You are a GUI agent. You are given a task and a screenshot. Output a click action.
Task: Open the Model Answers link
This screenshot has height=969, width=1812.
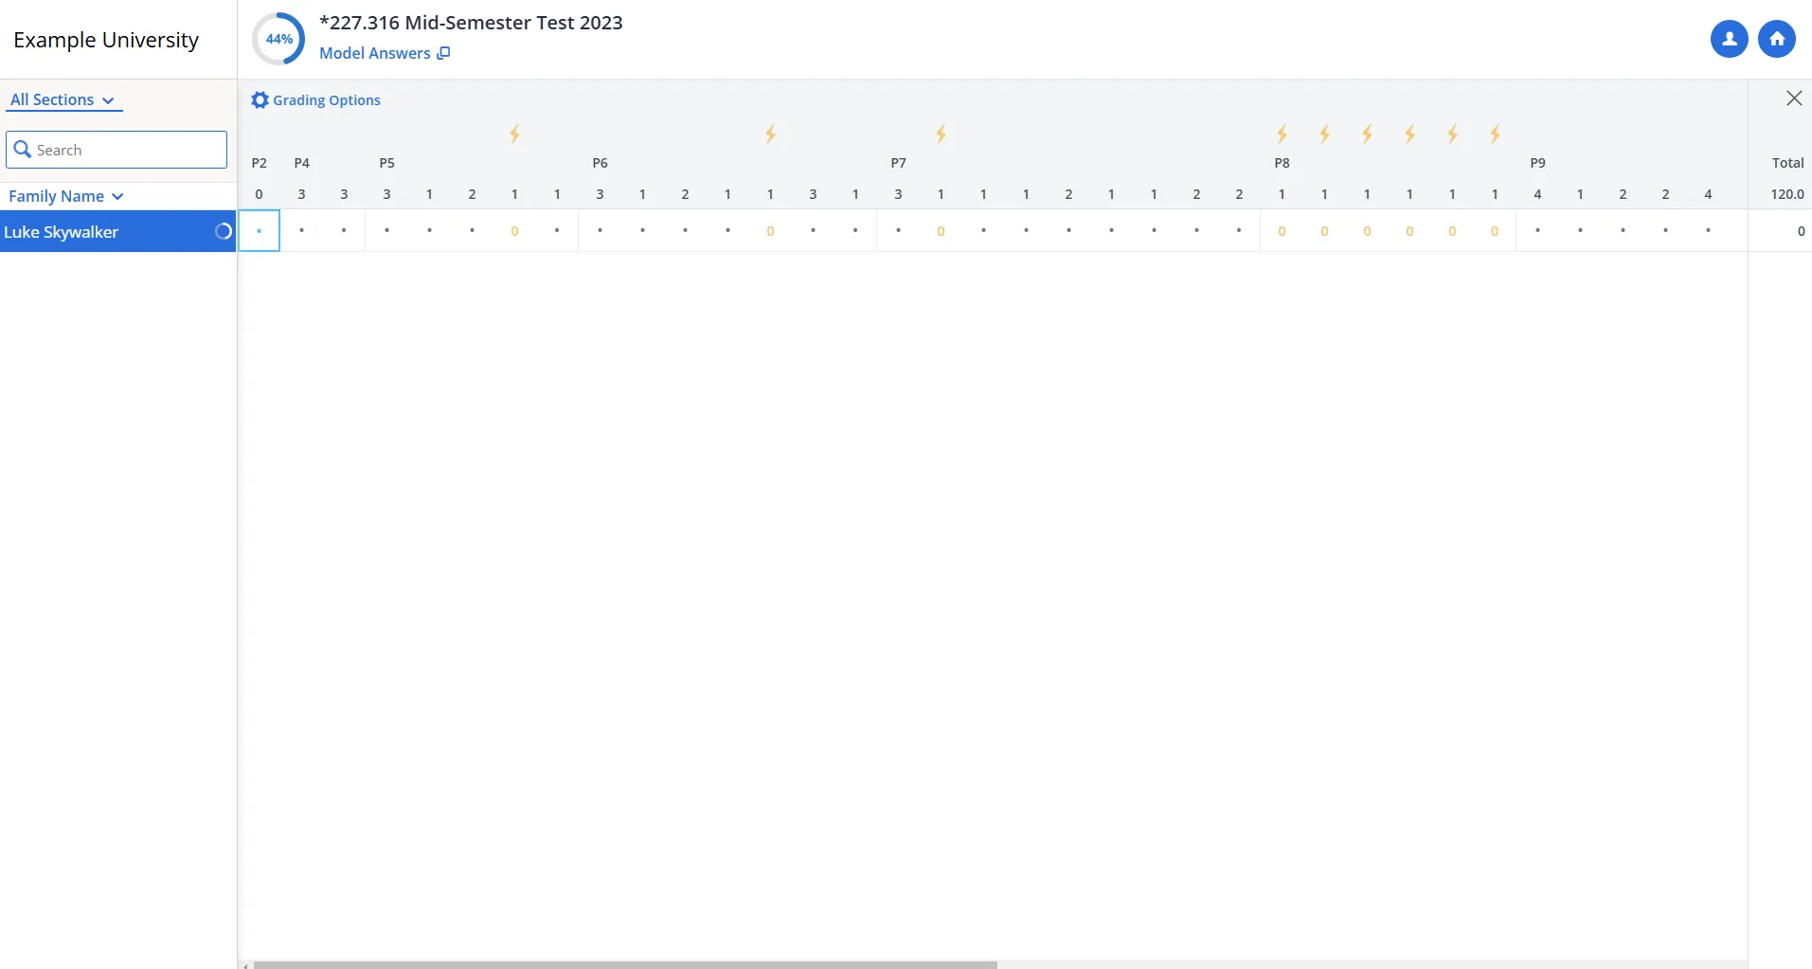tap(384, 53)
